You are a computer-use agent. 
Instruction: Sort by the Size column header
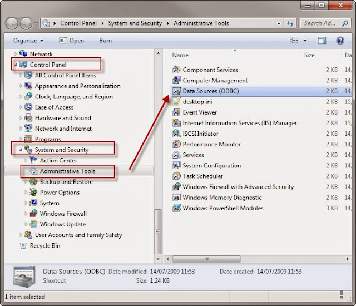pos(309,55)
